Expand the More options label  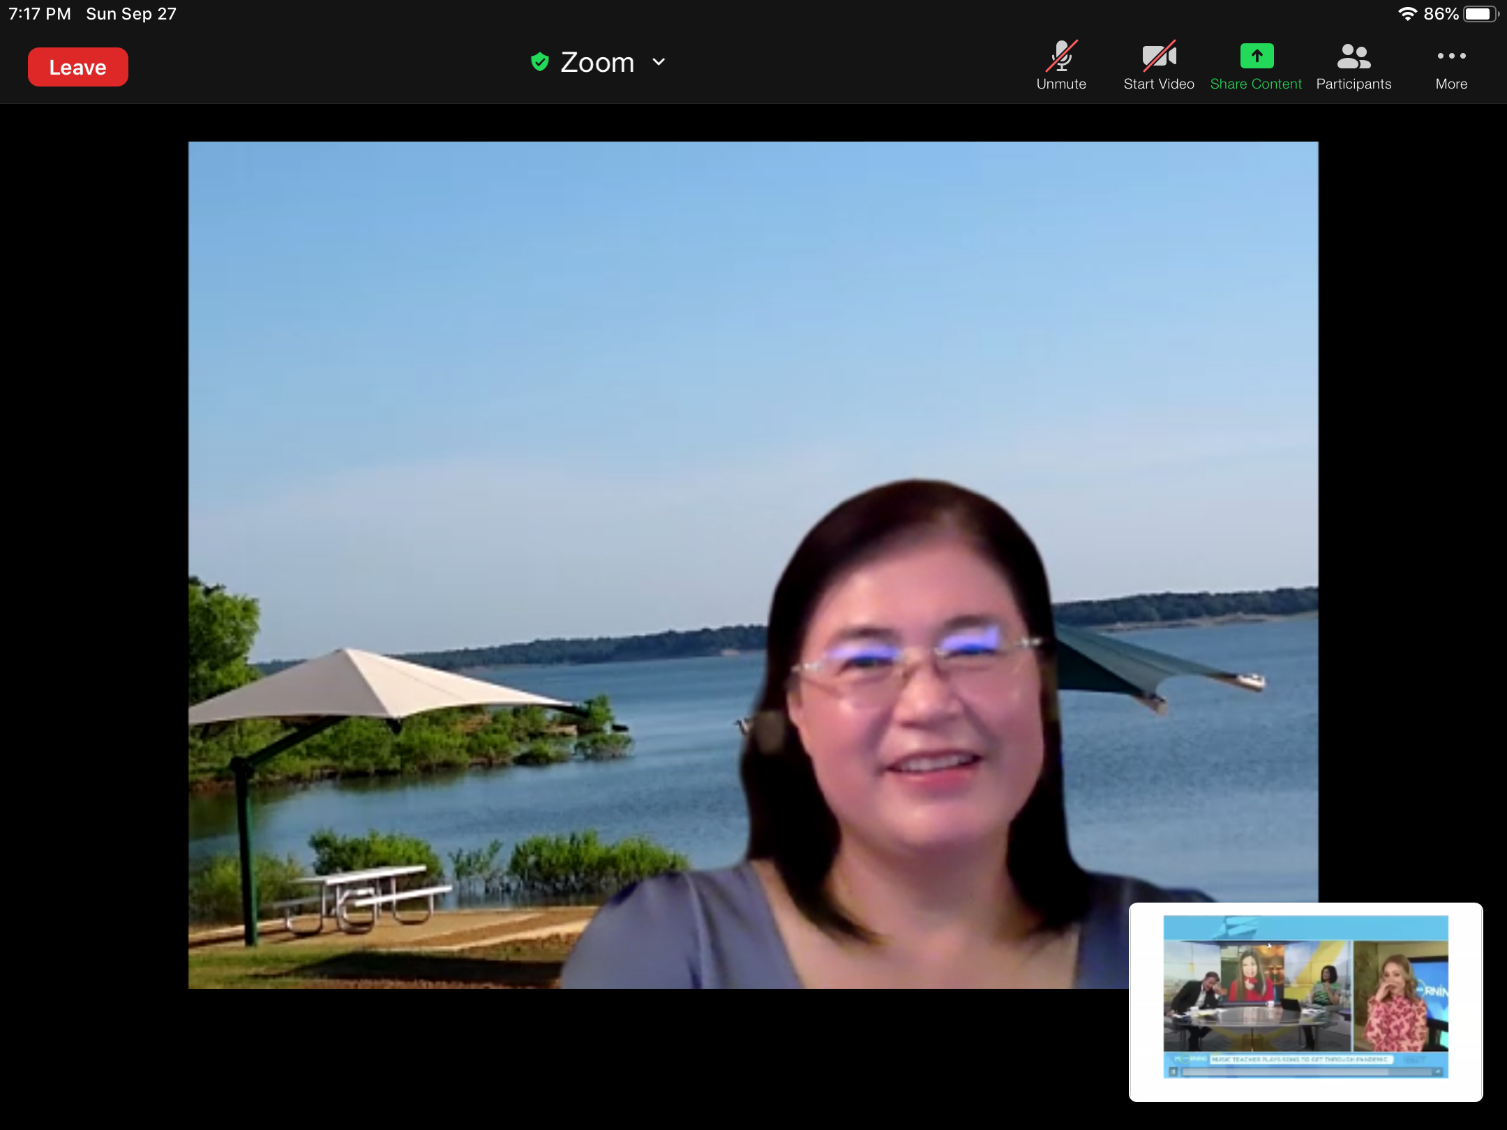(x=1451, y=84)
